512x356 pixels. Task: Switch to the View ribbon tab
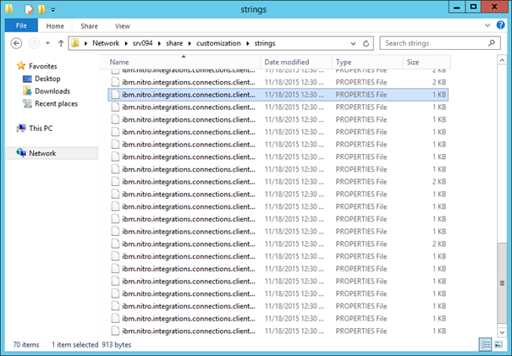coord(122,26)
